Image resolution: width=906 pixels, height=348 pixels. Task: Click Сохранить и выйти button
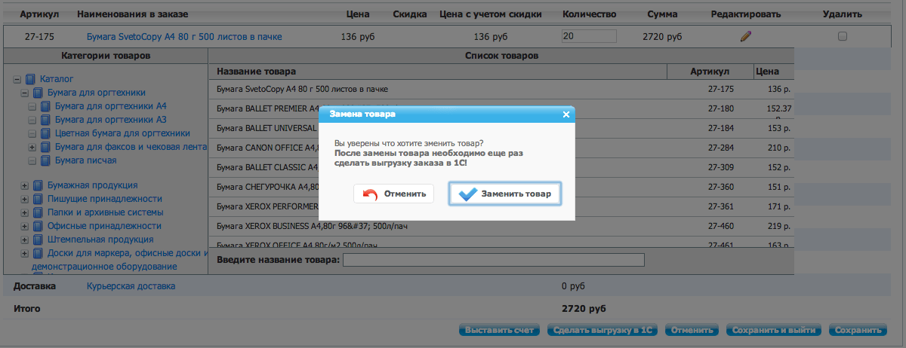point(774,330)
